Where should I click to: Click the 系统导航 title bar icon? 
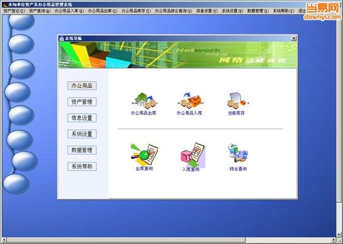62,39
